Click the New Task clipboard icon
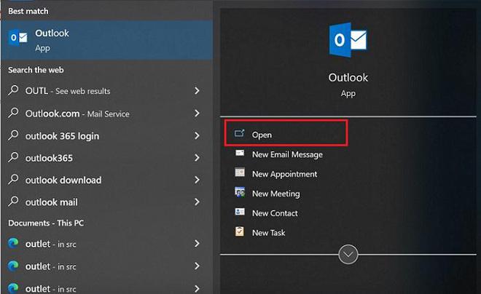Screen dimensions: 481x294 tap(240, 231)
